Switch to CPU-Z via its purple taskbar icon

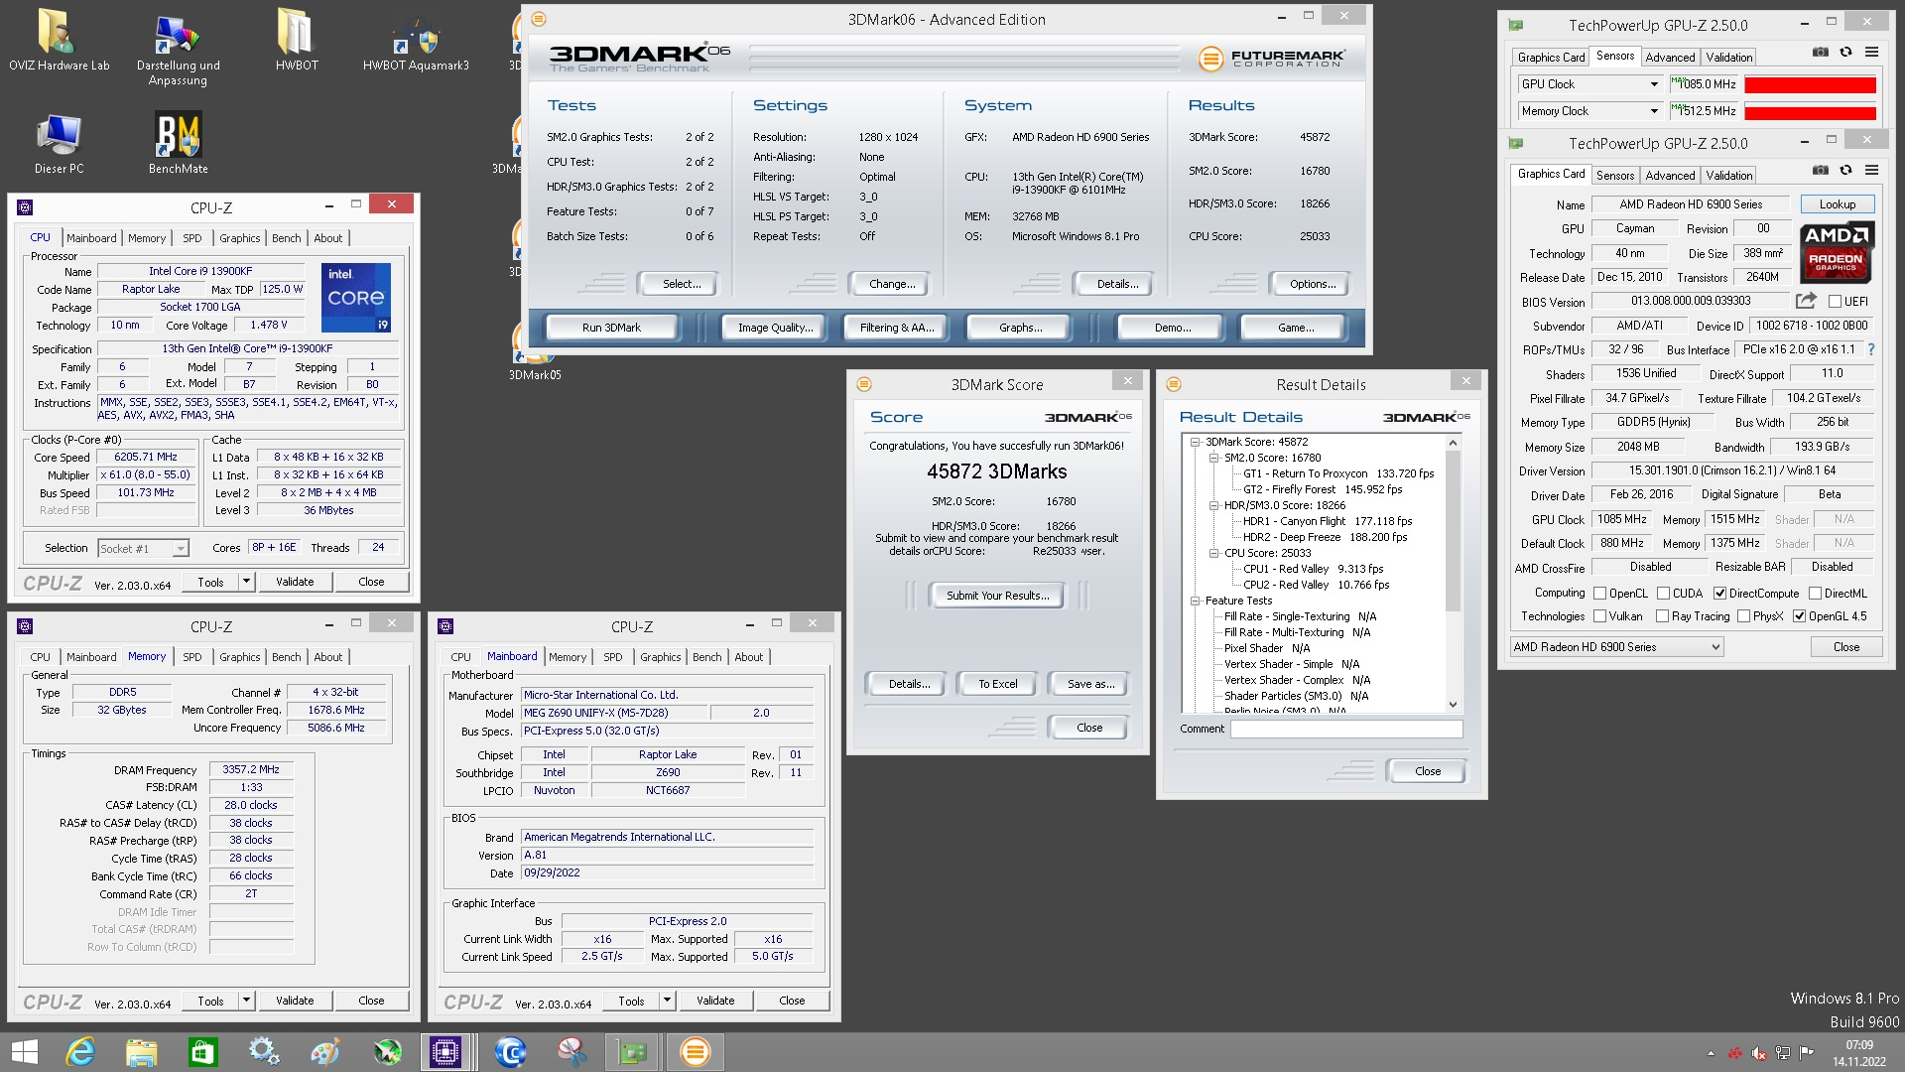pos(444,1052)
